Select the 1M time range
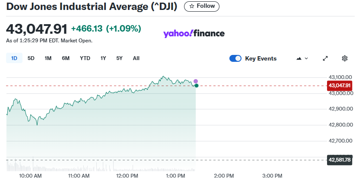 tap(48, 58)
